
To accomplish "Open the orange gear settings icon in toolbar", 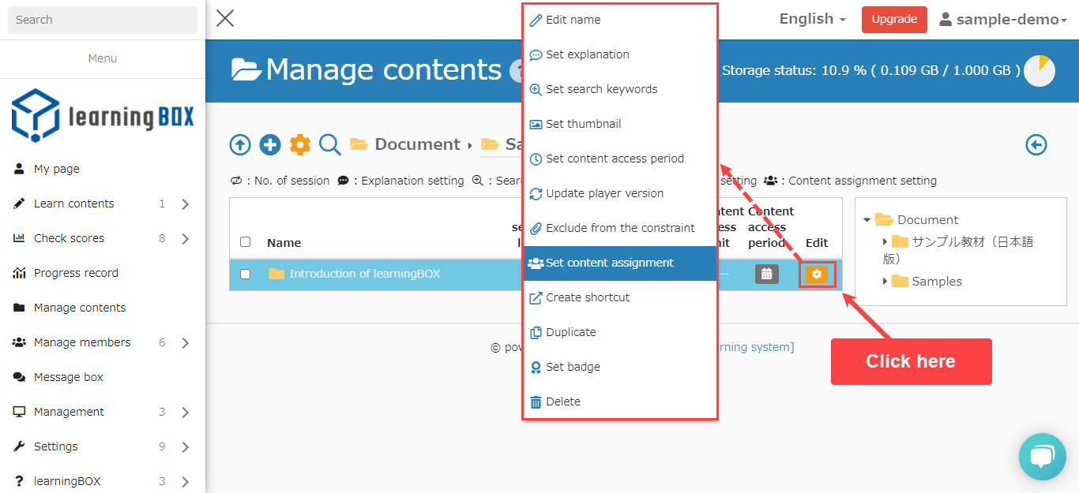I will pyautogui.click(x=300, y=145).
